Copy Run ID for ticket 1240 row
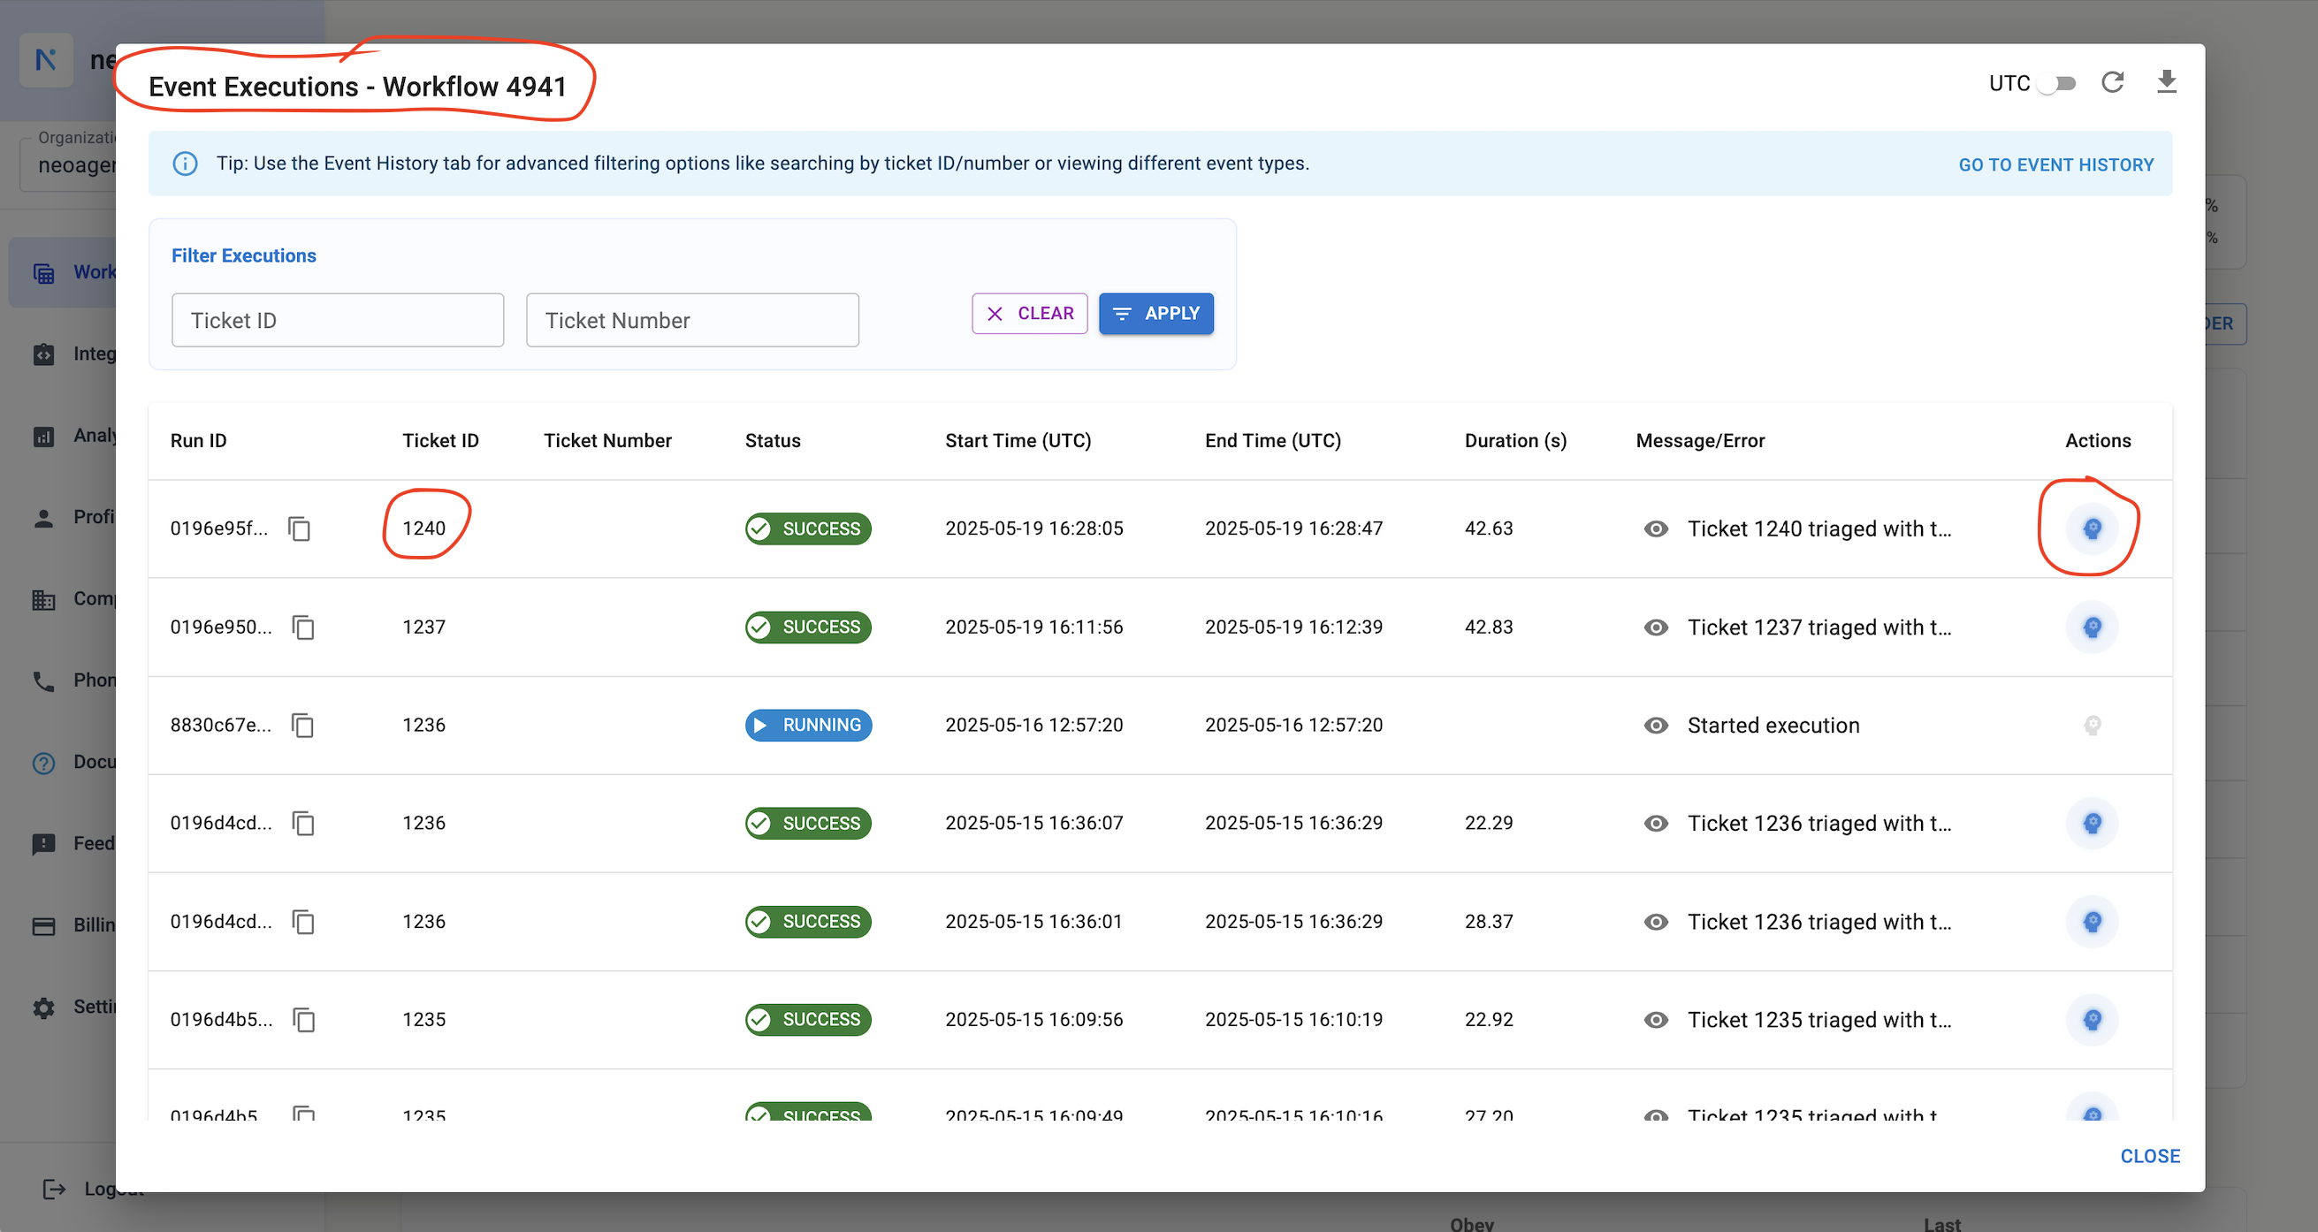 pos(300,529)
